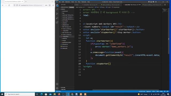
Task: Open applications.html in the Explorer
Action: [x=67, y=42]
